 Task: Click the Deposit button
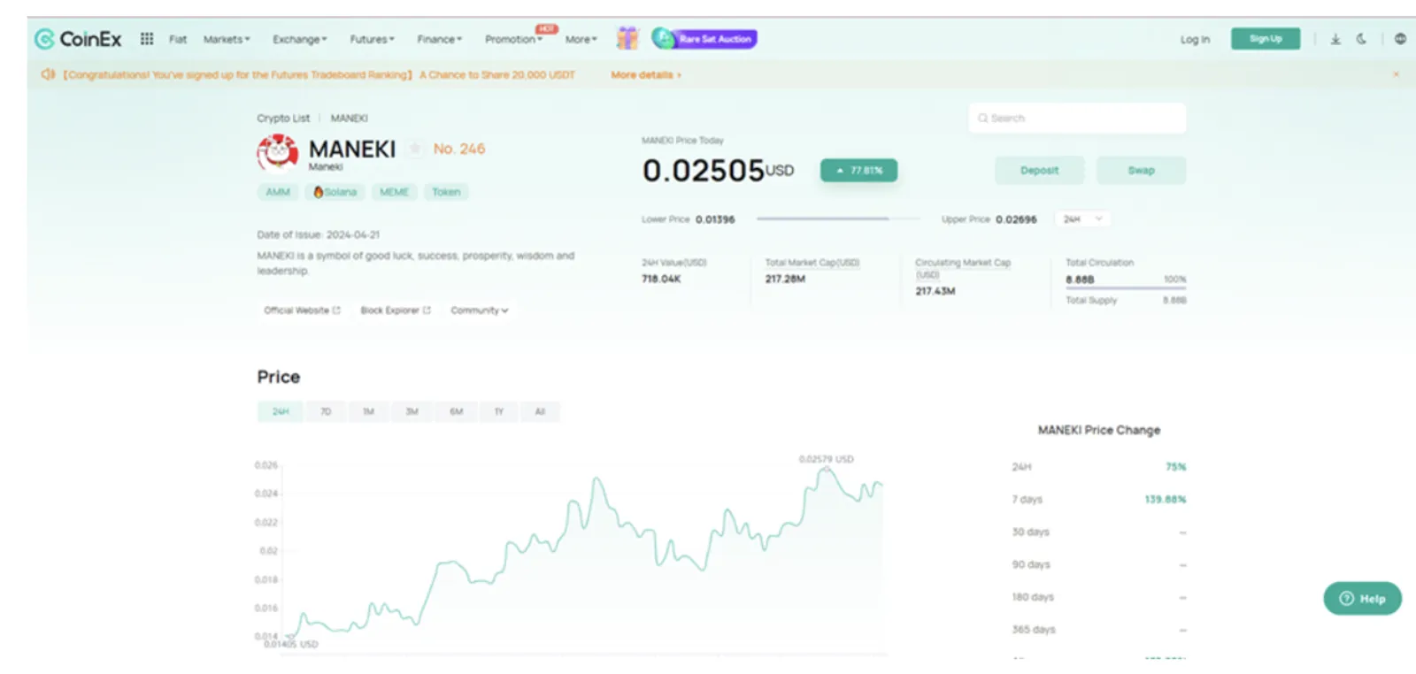(1039, 170)
